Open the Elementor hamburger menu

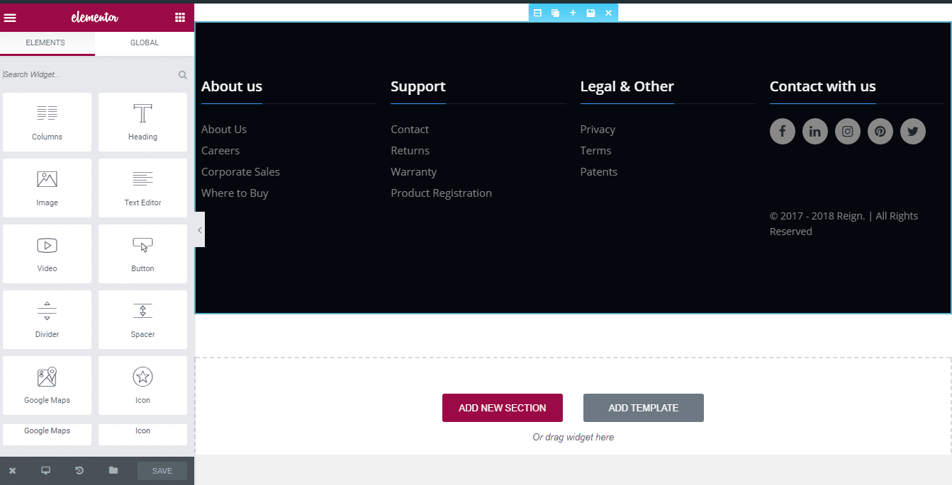[x=10, y=18]
